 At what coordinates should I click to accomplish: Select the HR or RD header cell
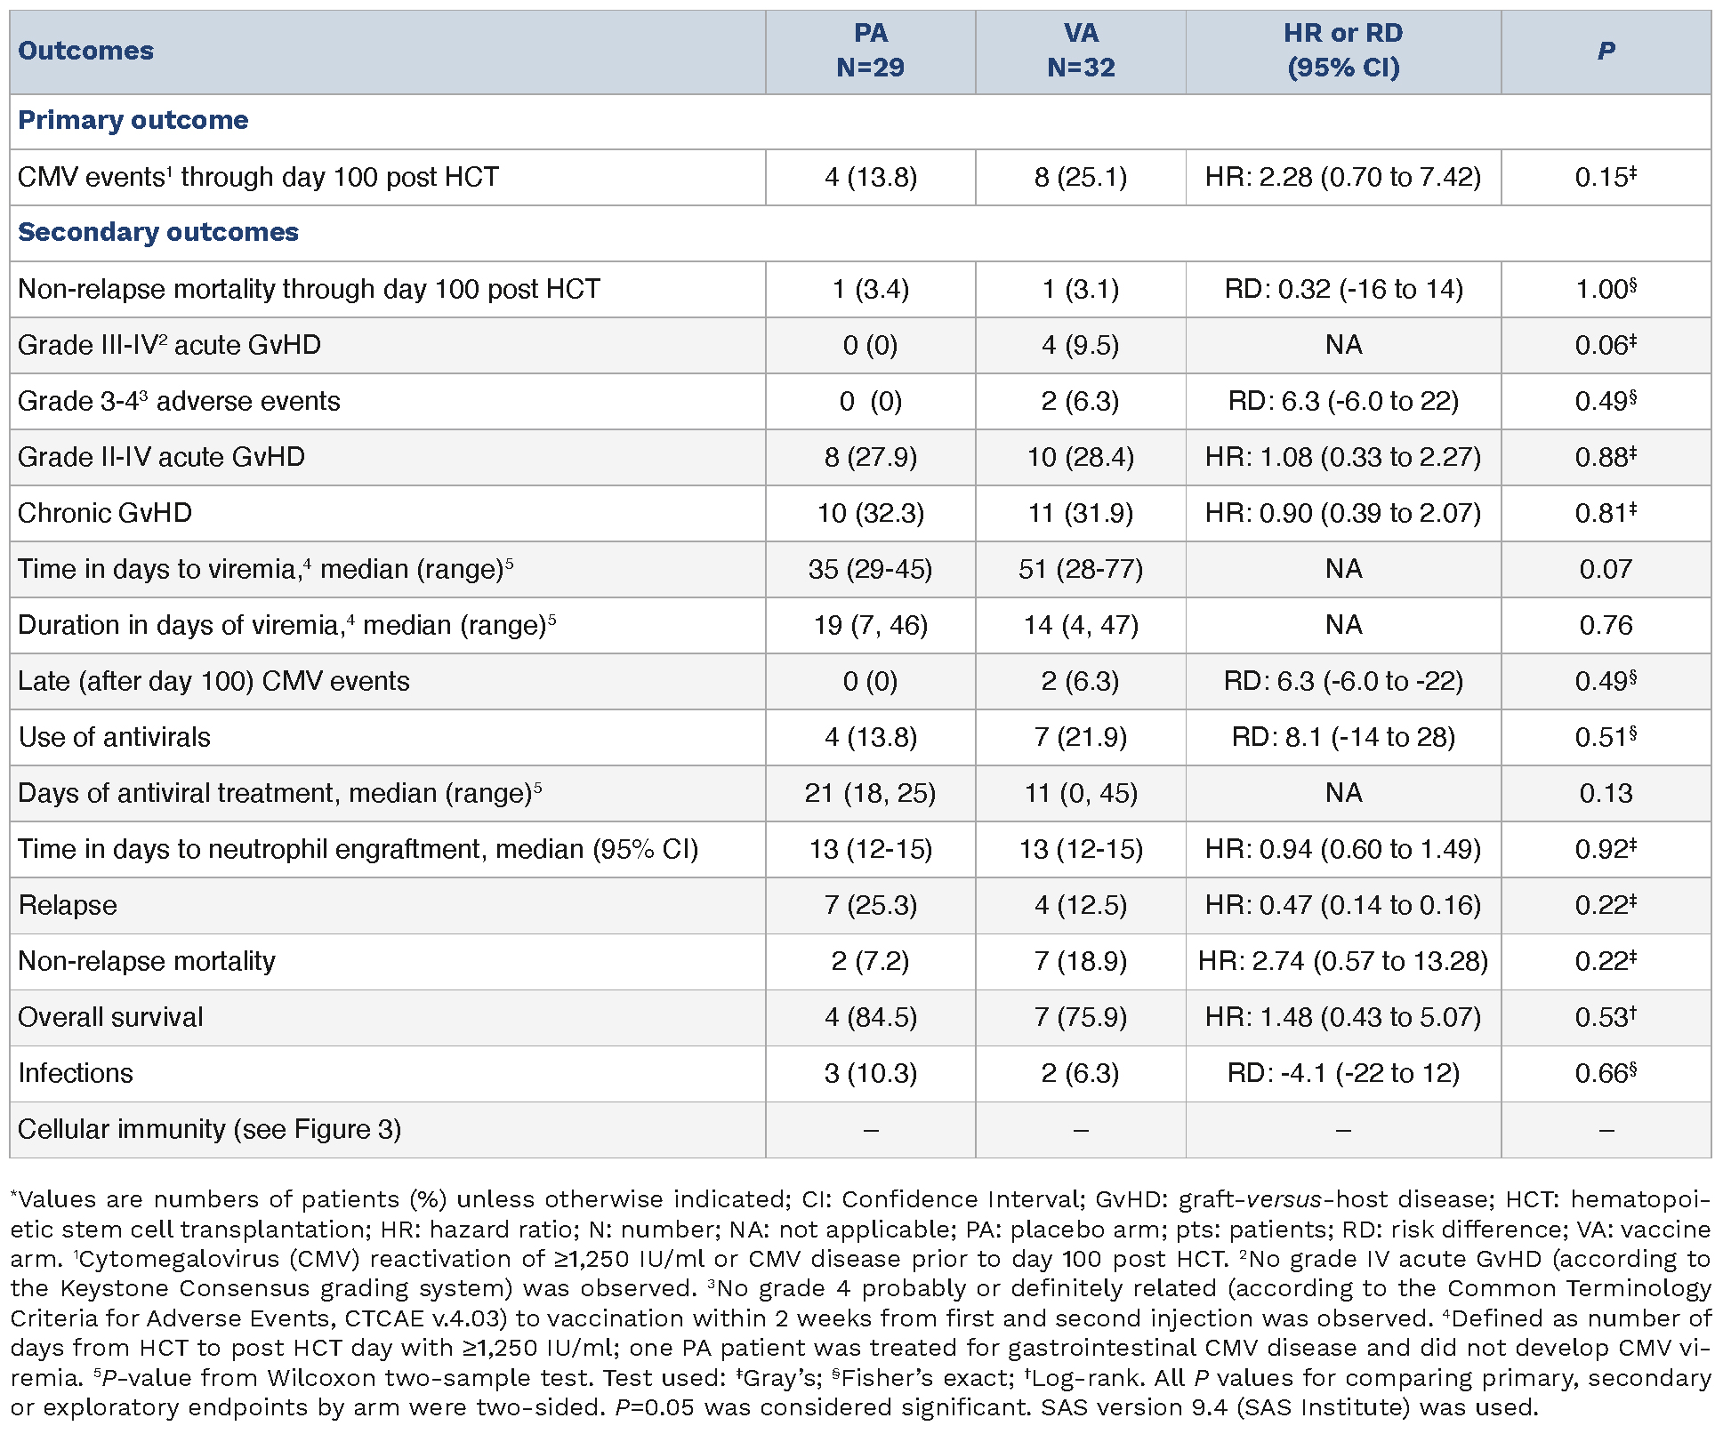(x=1342, y=51)
